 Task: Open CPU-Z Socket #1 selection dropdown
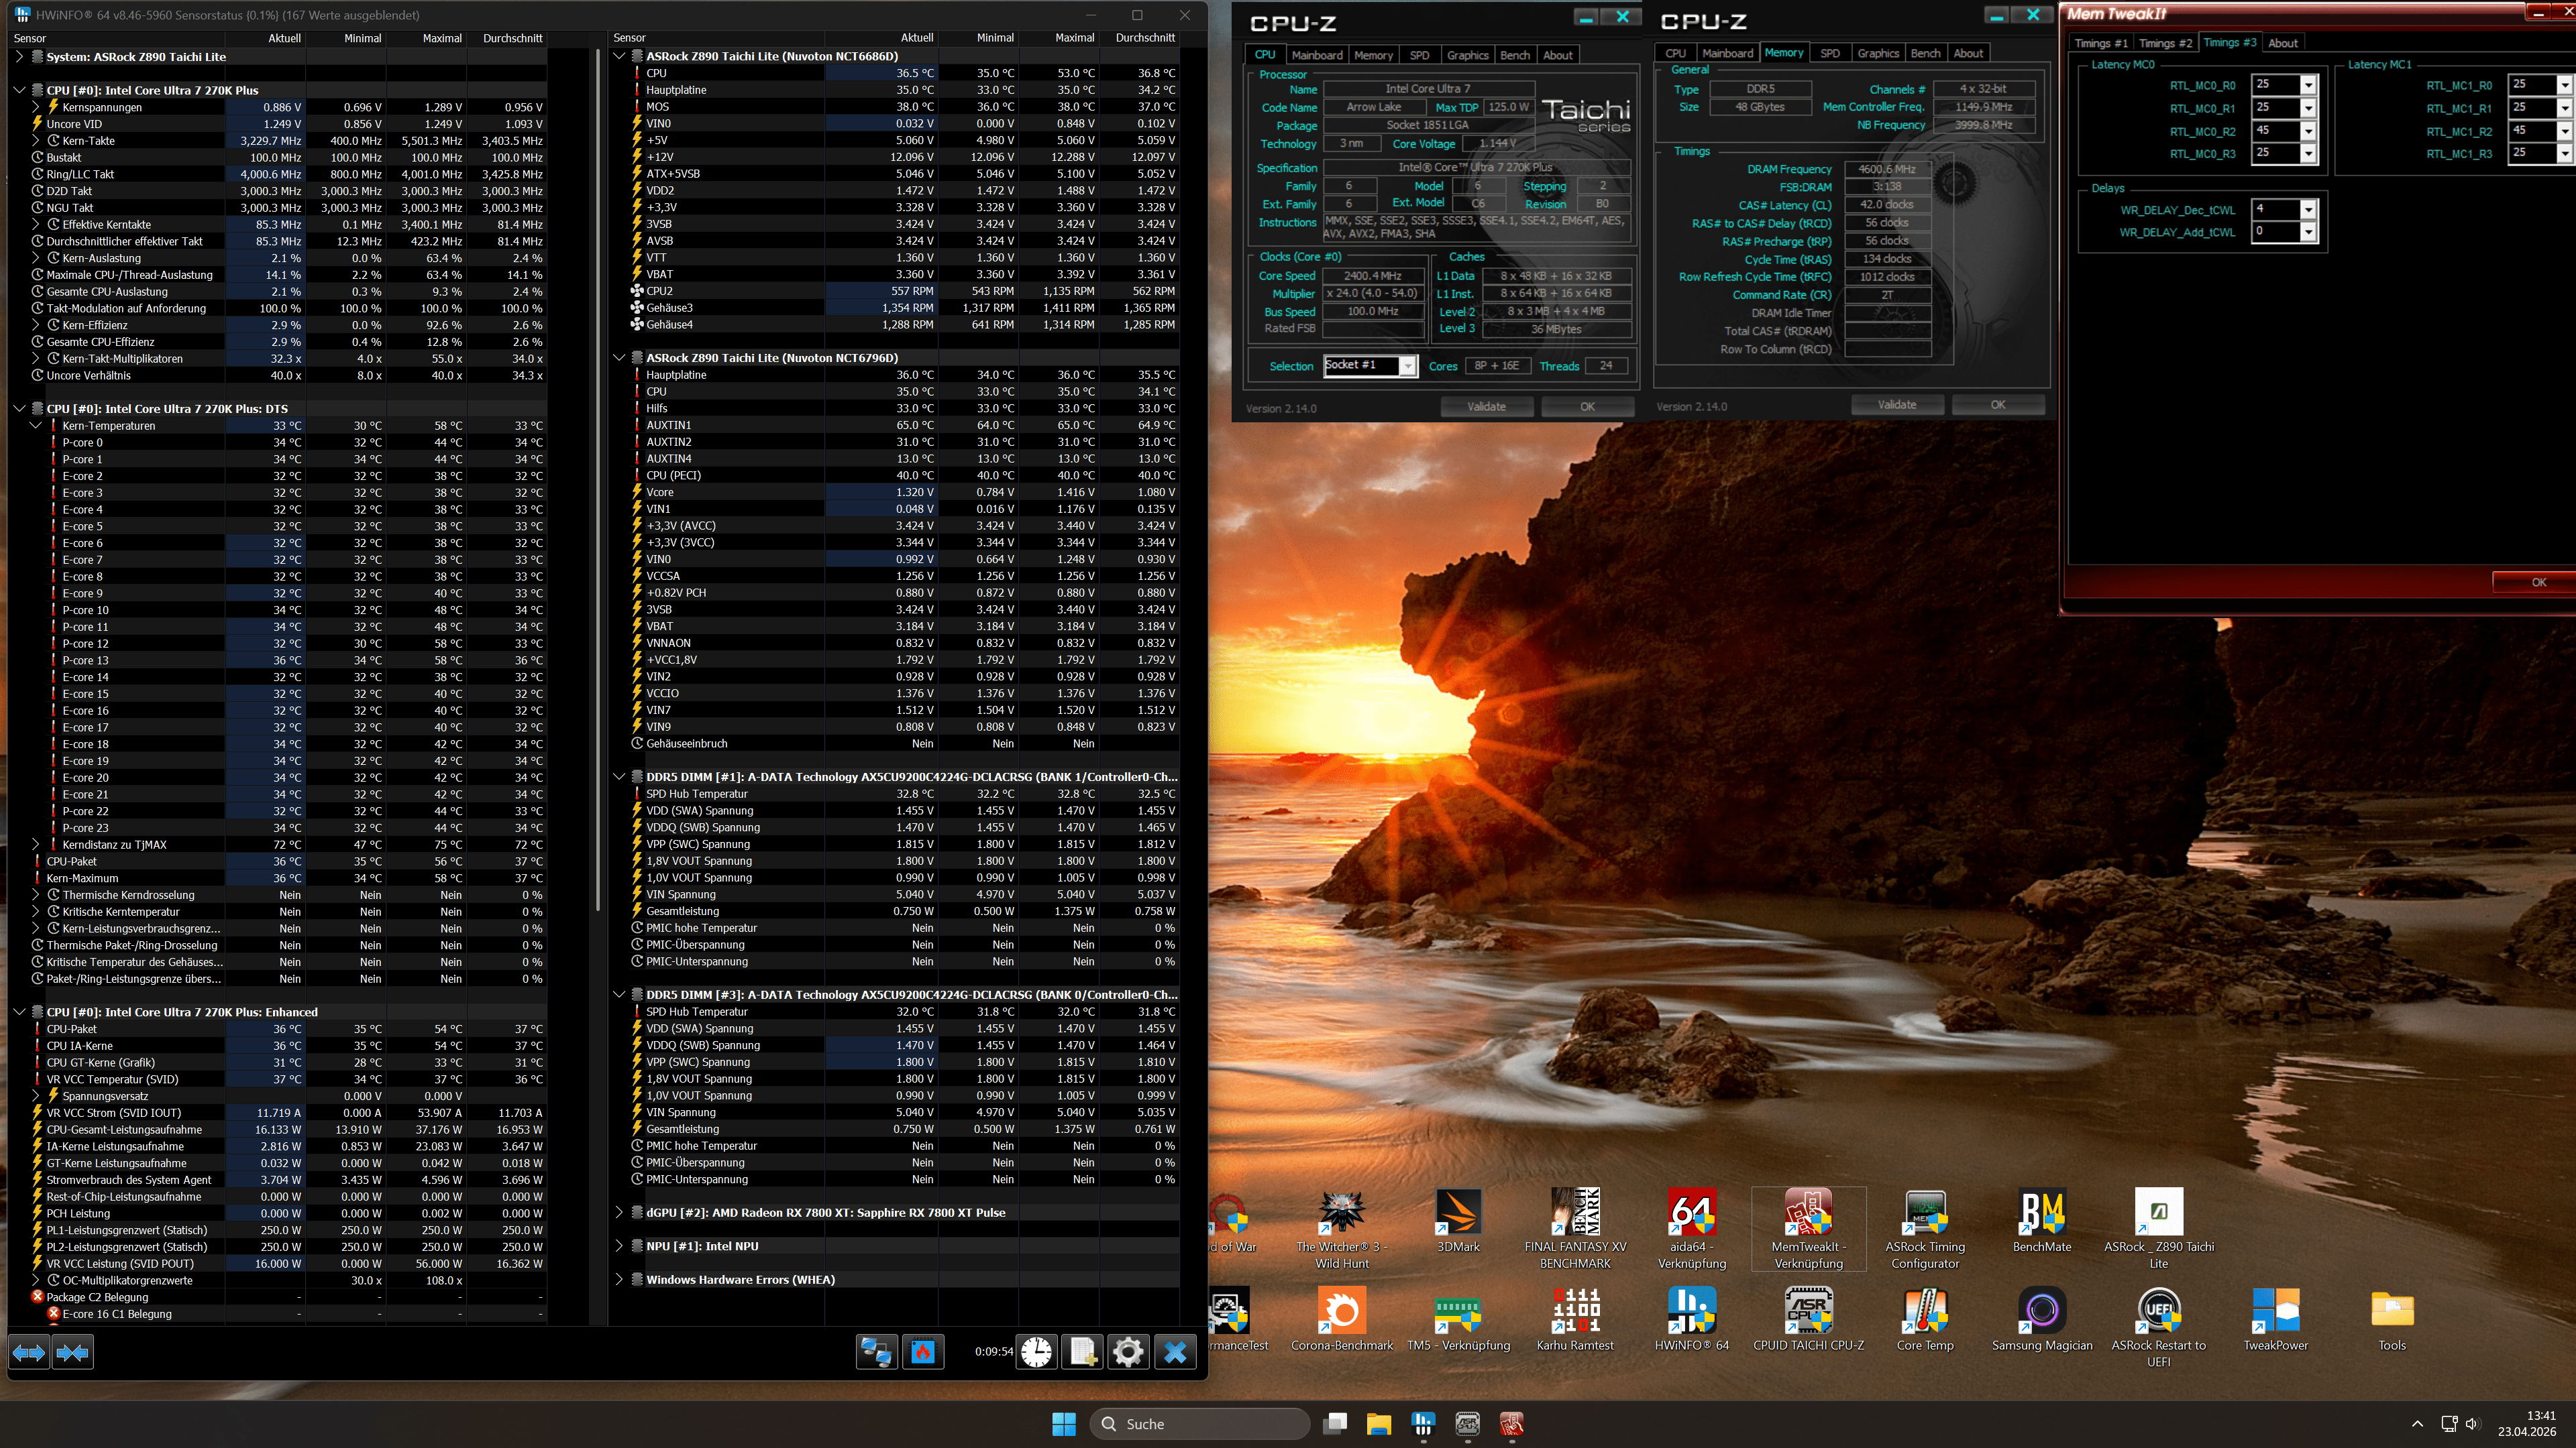click(x=1407, y=366)
